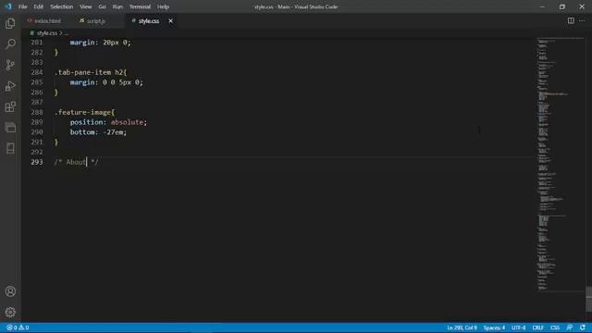Open the notifications icon in status bar
This screenshot has height=333, width=592.
583,327
